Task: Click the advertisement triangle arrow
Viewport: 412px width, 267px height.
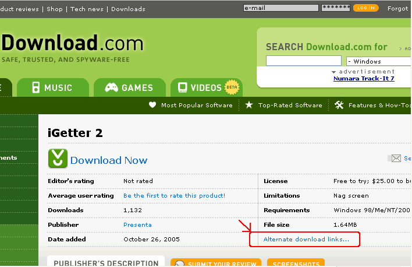Action: [333, 72]
